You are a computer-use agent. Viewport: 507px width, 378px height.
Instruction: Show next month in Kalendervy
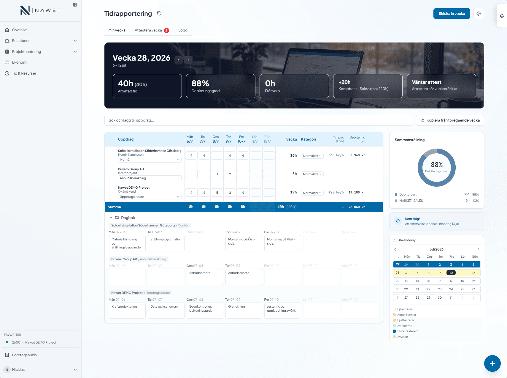(479, 249)
